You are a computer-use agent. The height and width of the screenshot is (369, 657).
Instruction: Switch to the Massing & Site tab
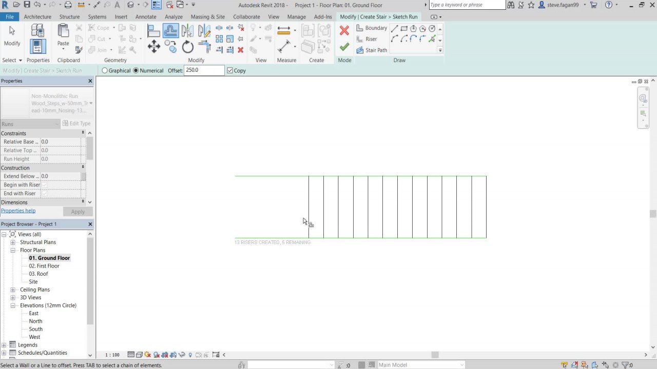pos(207,16)
